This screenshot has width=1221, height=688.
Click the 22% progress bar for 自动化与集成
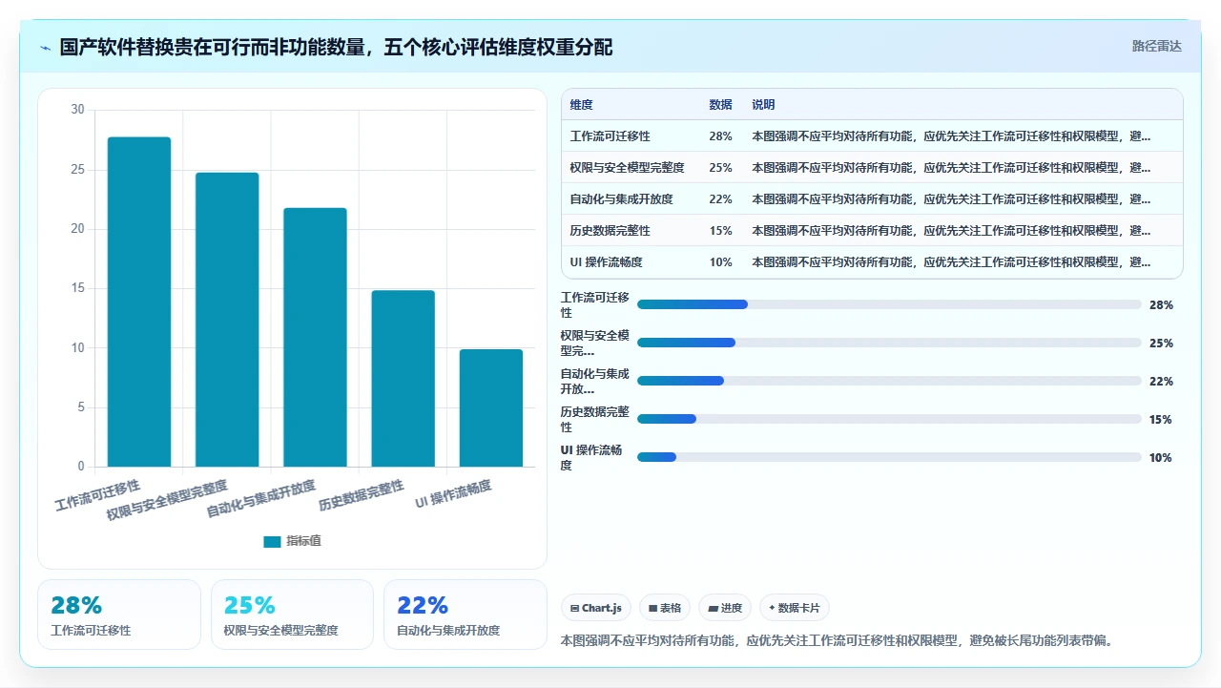pos(889,381)
